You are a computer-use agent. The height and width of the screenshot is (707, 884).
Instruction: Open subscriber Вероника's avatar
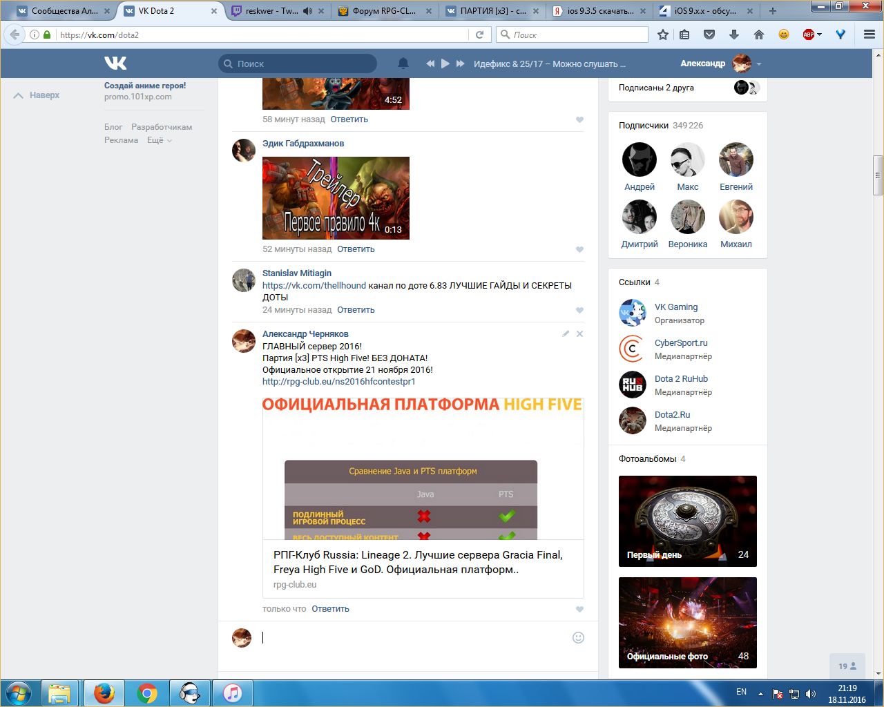(x=688, y=217)
